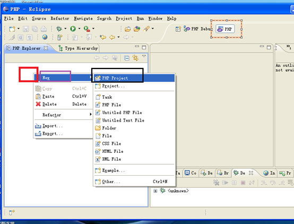Select Project... in the New submenu

click(x=134, y=86)
